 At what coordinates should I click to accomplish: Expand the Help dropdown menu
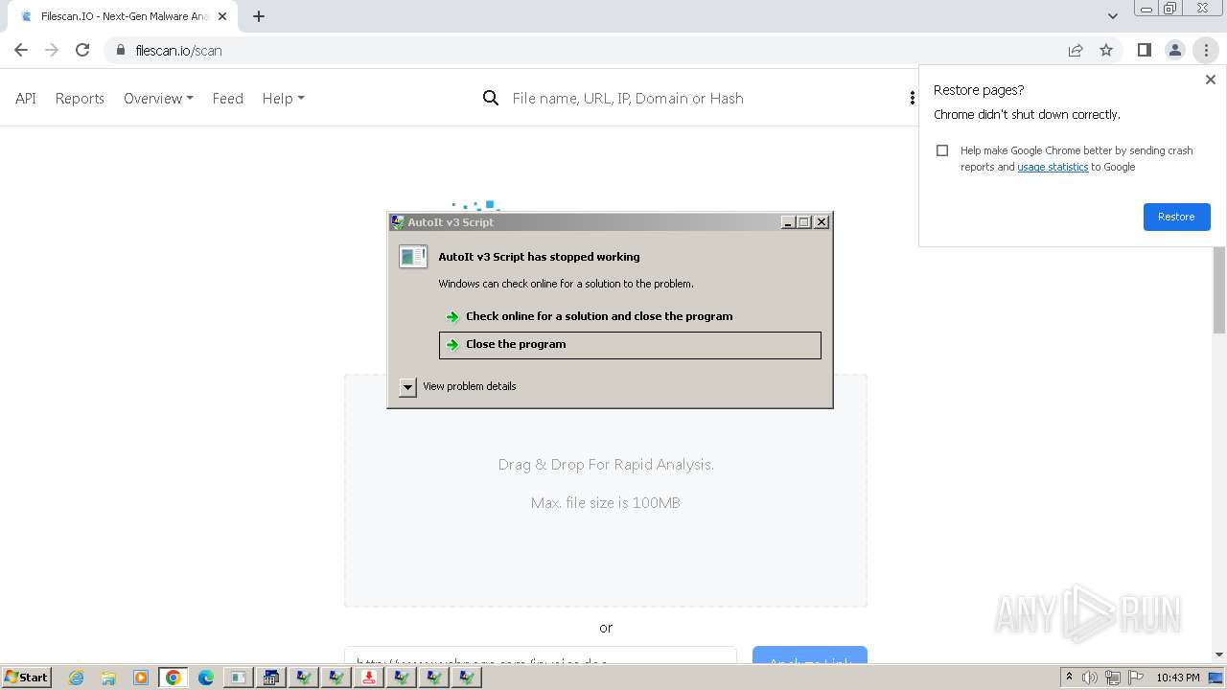(283, 98)
